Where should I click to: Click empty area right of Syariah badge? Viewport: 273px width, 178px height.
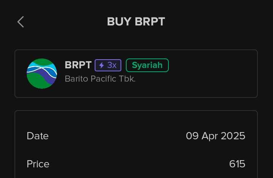pos(213,65)
